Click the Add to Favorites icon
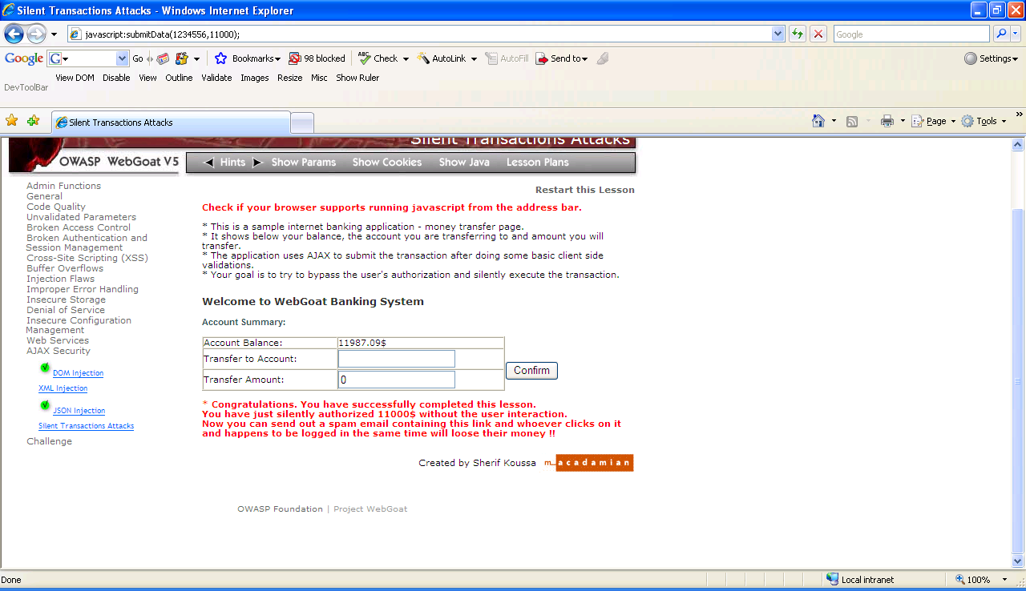Image resolution: width=1026 pixels, height=591 pixels. tap(33, 121)
